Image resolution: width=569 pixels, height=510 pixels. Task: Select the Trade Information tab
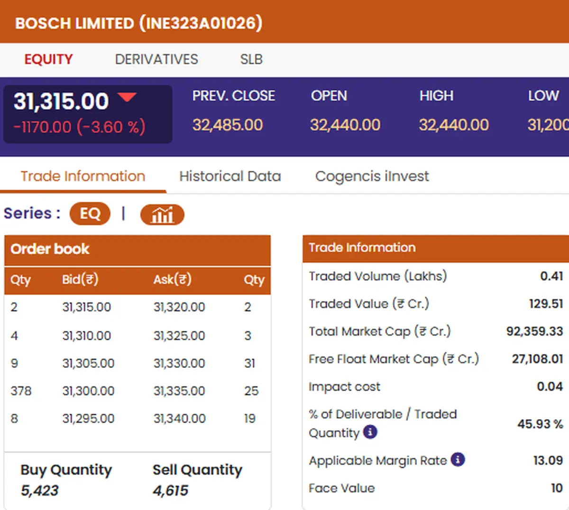pyautogui.click(x=83, y=176)
